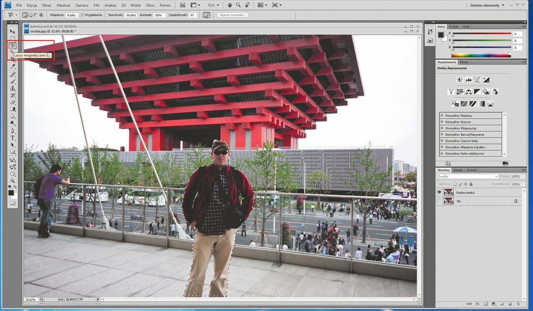
Task: Select the Eraser tool
Action: coord(12,102)
